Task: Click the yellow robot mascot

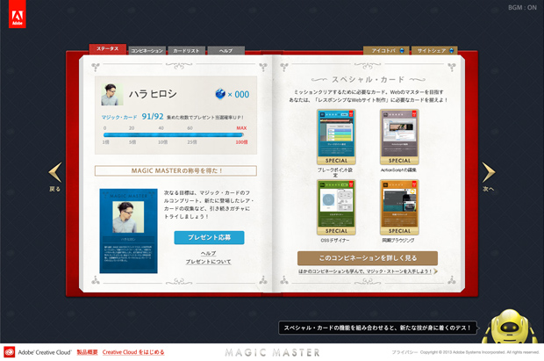Action: 509,327
